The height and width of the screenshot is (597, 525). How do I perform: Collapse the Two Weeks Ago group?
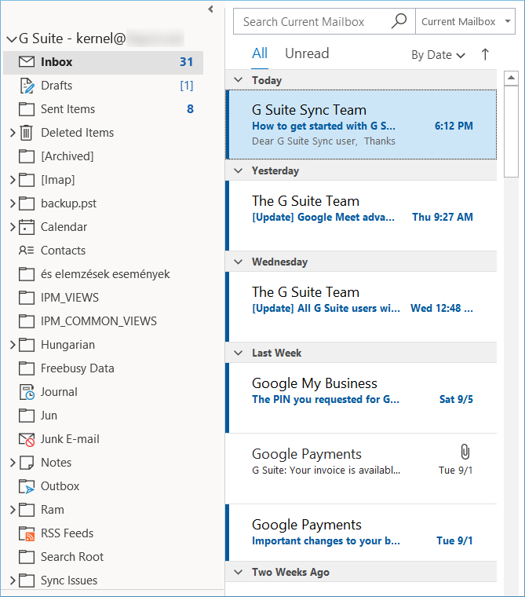click(239, 572)
